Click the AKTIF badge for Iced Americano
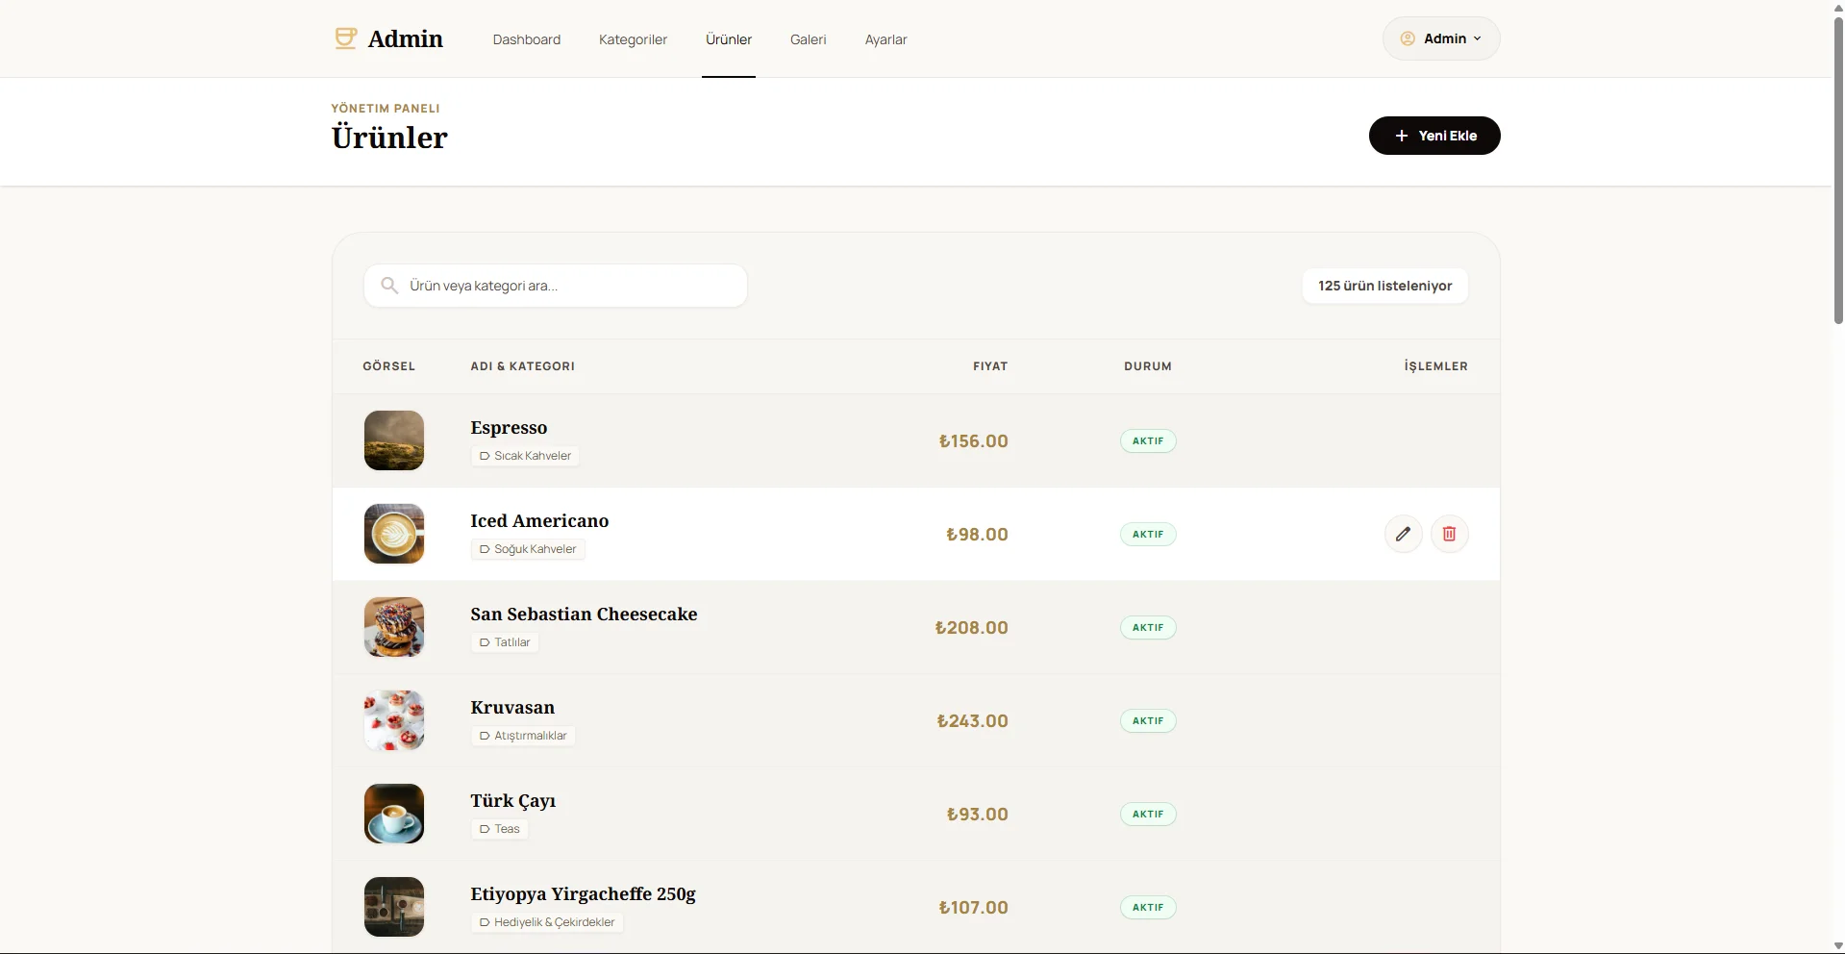 [1148, 534]
